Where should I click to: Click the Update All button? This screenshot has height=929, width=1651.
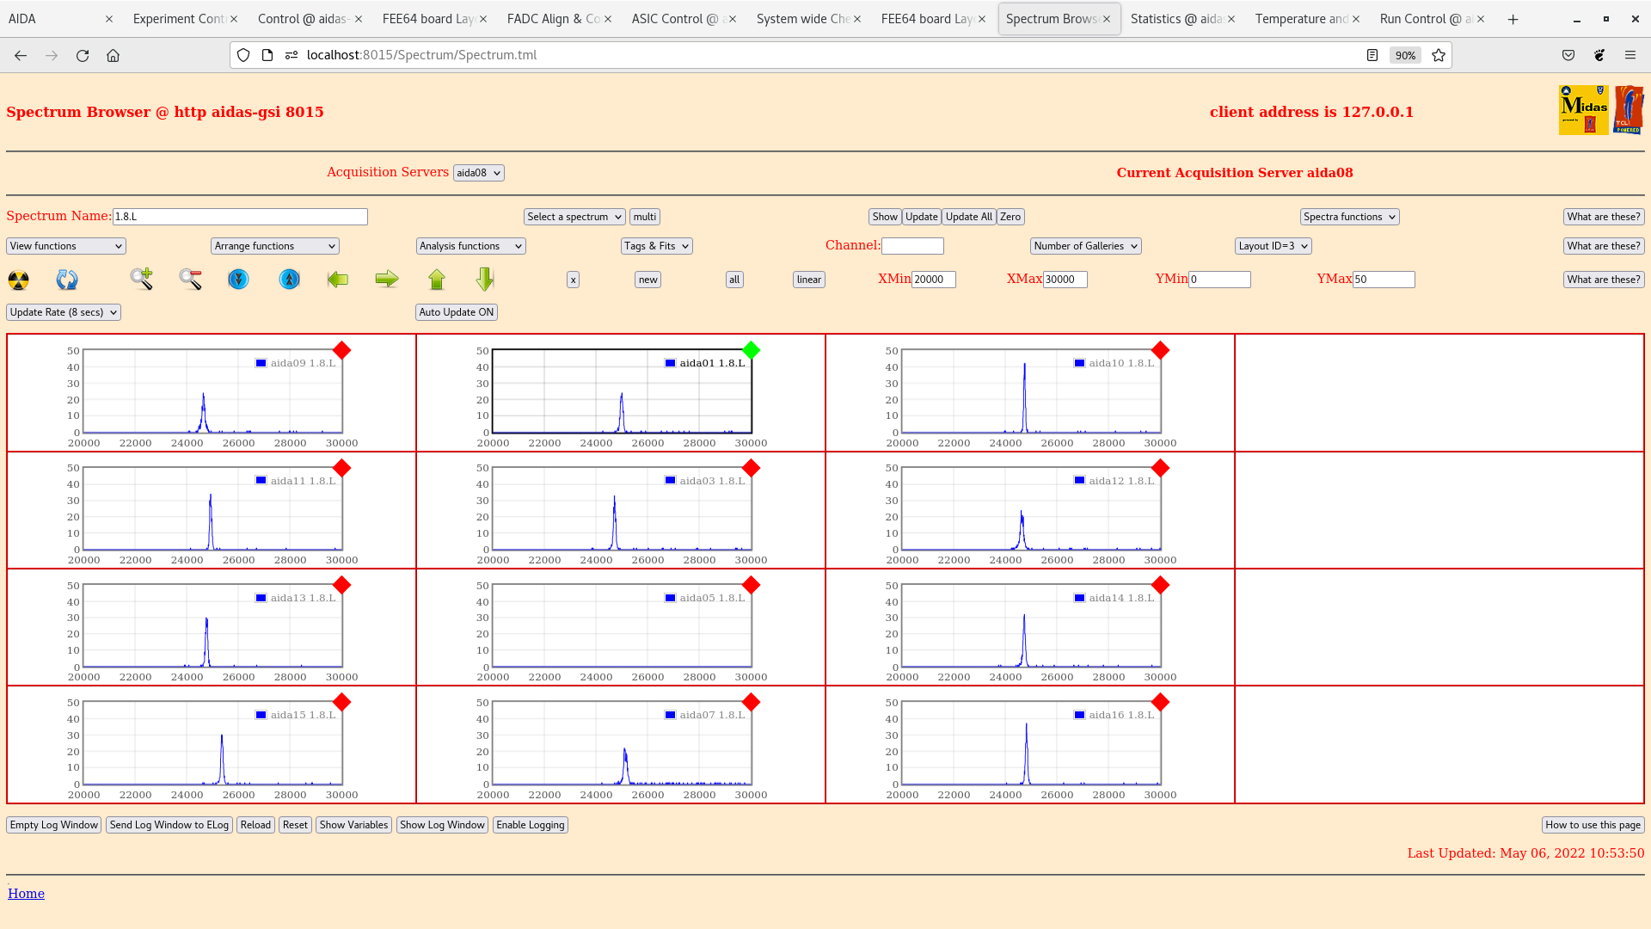[x=968, y=217]
